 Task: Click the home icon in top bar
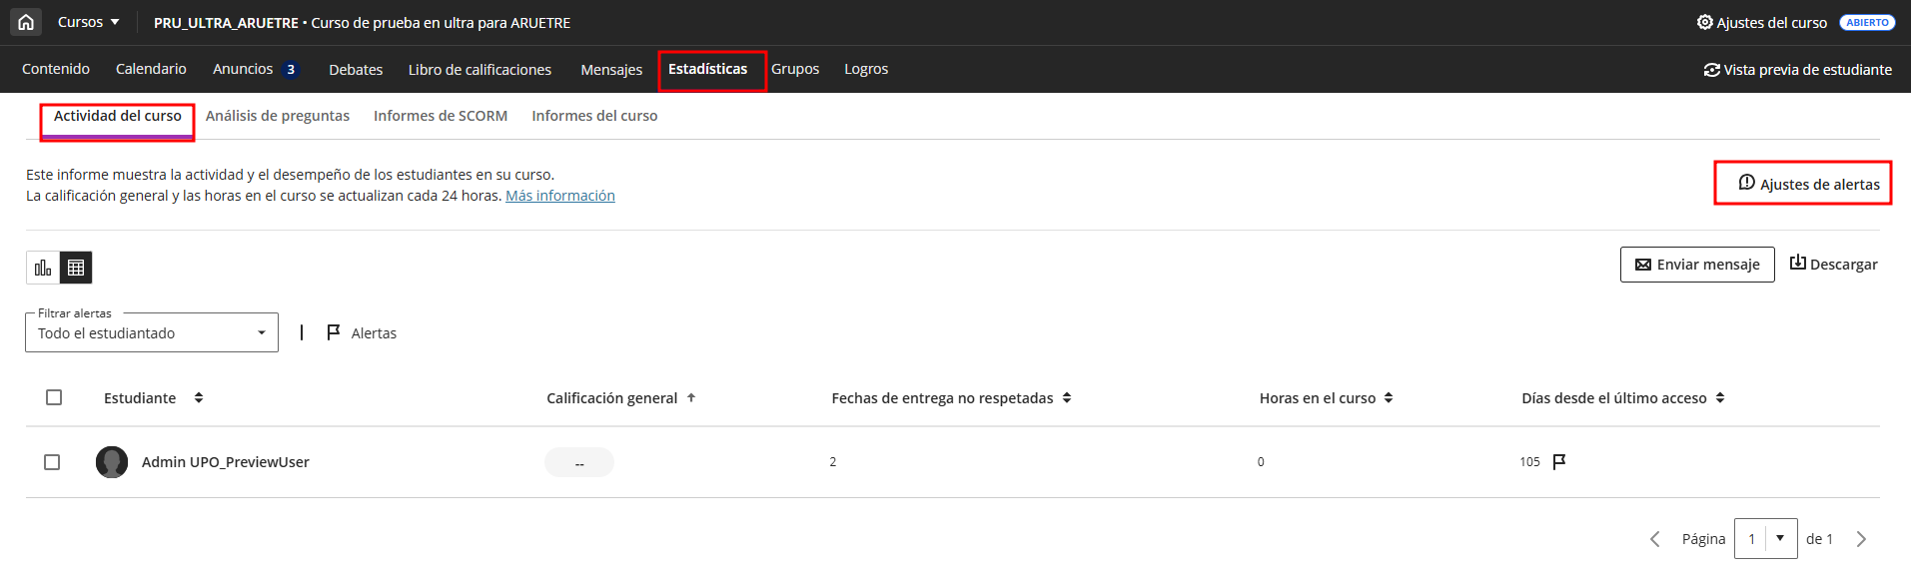[26, 22]
